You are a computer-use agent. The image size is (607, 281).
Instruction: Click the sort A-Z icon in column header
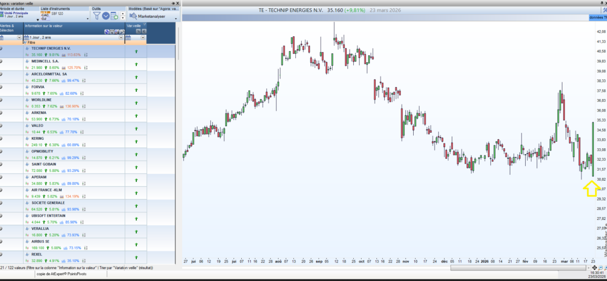tap(117, 32)
